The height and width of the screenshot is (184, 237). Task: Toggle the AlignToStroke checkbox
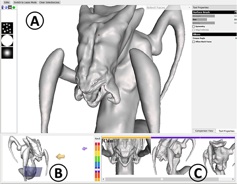194,30
